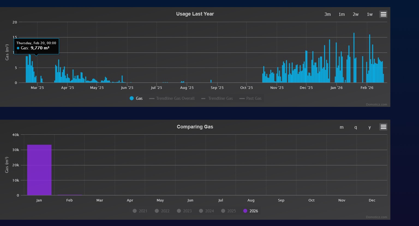
Task: Toggle the blue Gas series legend
Action: (136, 98)
